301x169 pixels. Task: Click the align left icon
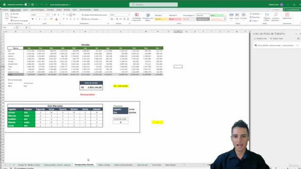63,19
